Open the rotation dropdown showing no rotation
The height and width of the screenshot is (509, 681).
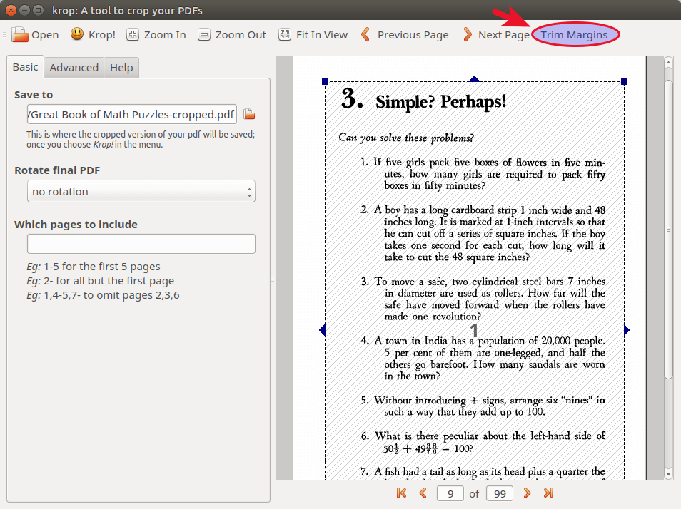[141, 192]
